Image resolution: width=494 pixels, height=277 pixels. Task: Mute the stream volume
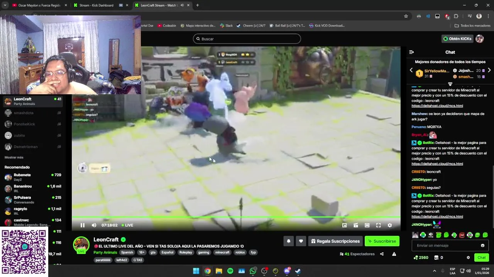point(94,225)
